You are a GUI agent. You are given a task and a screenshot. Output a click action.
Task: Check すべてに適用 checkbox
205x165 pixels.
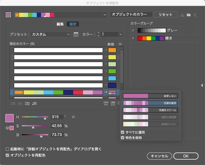[x=123, y=132]
